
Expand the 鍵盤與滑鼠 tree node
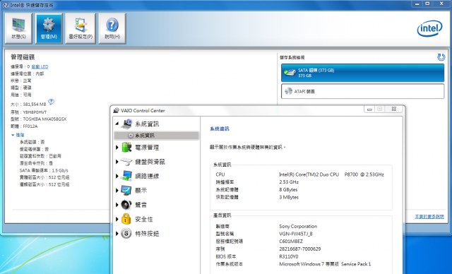click(117, 162)
